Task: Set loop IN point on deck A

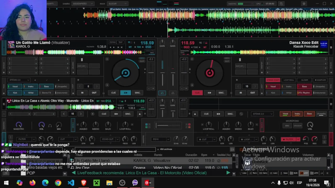Action: [82, 93]
